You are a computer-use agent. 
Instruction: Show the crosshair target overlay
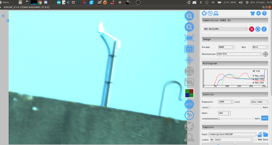(189, 60)
